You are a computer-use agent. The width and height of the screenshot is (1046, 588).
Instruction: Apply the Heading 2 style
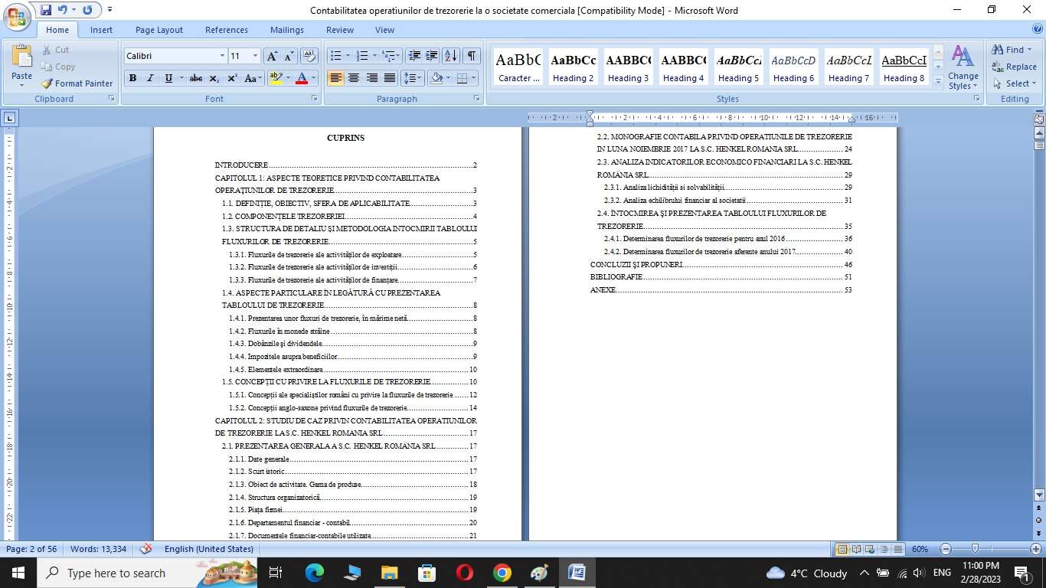click(x=574, y=67)
